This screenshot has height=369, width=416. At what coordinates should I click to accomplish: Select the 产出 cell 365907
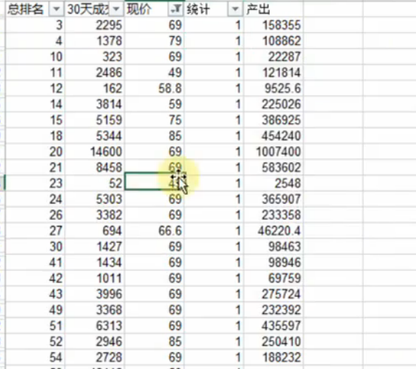(274, 199)
